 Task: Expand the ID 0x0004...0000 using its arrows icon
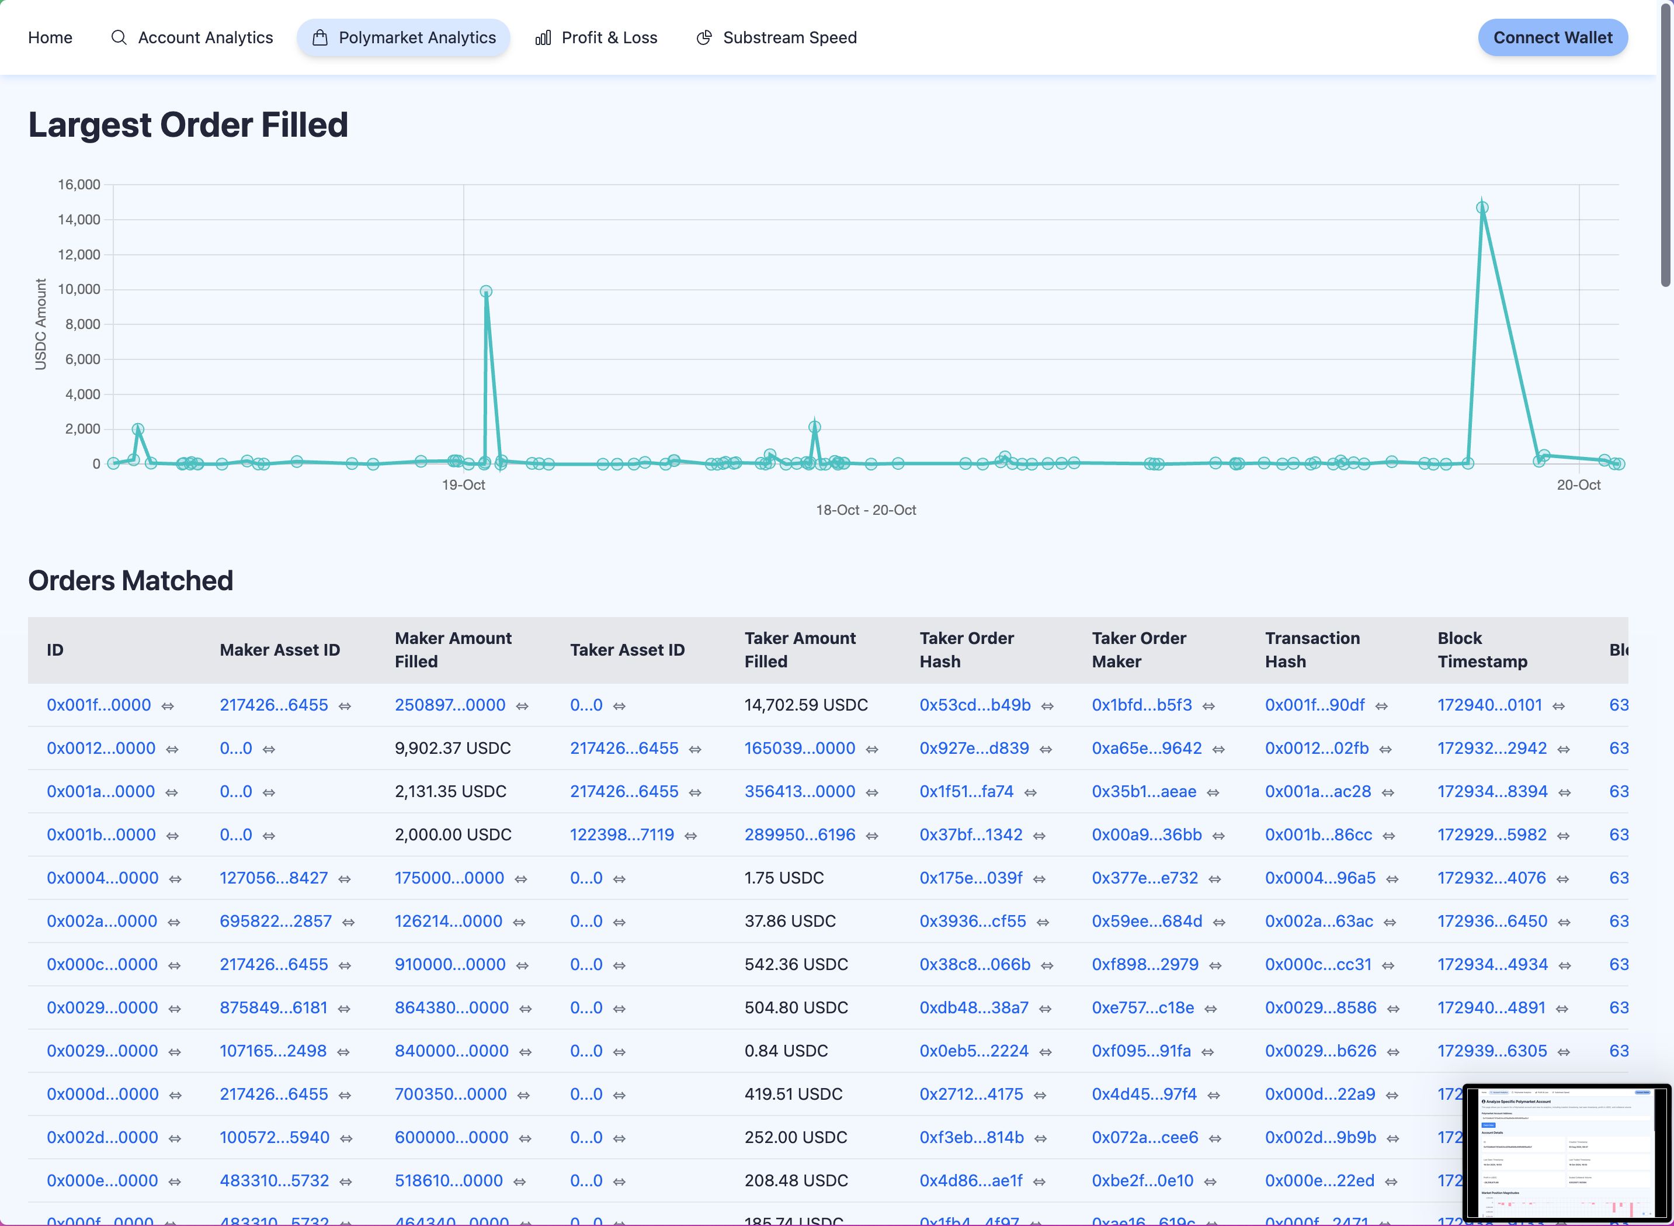175,879
